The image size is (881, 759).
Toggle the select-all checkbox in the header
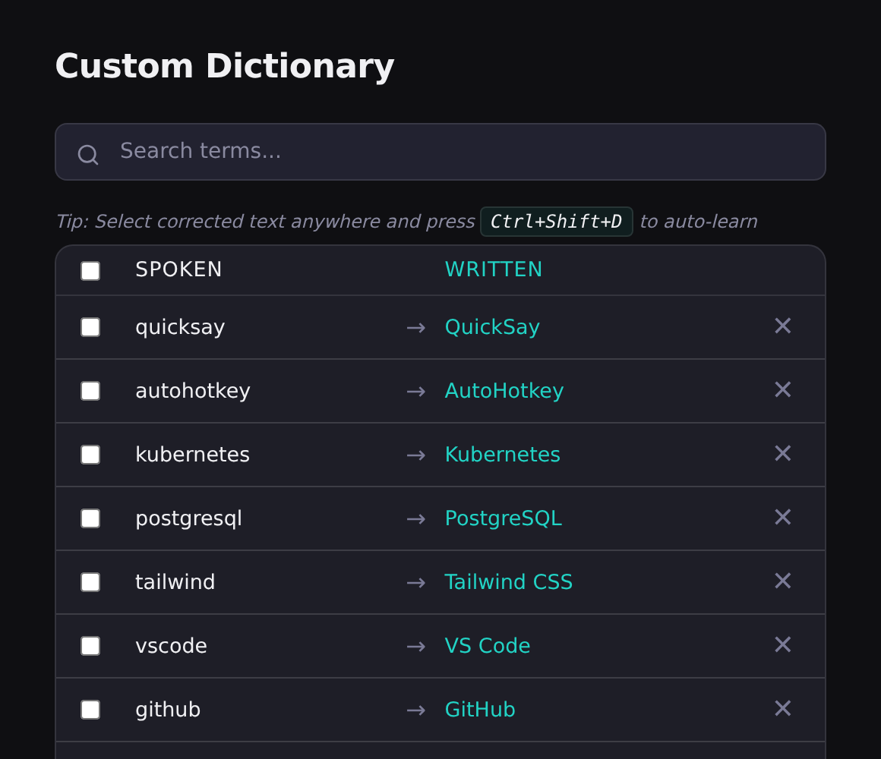tap(90, 270)
